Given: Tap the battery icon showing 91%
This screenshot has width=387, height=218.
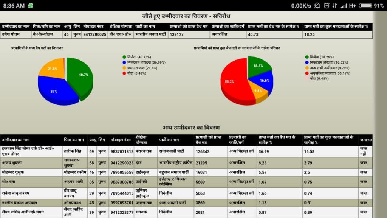Looking at the screenshot, I should click(365, 6).
